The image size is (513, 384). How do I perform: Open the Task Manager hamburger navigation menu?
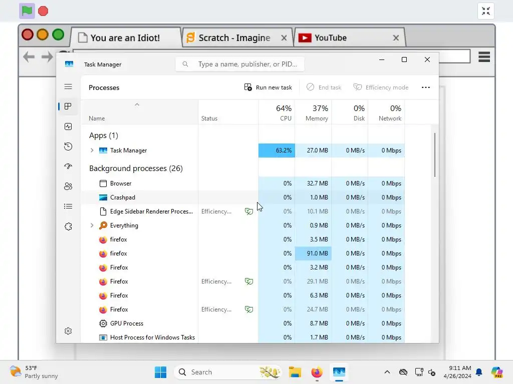click(x=68, y=86)
